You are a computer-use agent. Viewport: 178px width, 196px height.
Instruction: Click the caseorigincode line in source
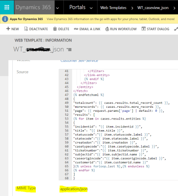click(x=119, y=158)
